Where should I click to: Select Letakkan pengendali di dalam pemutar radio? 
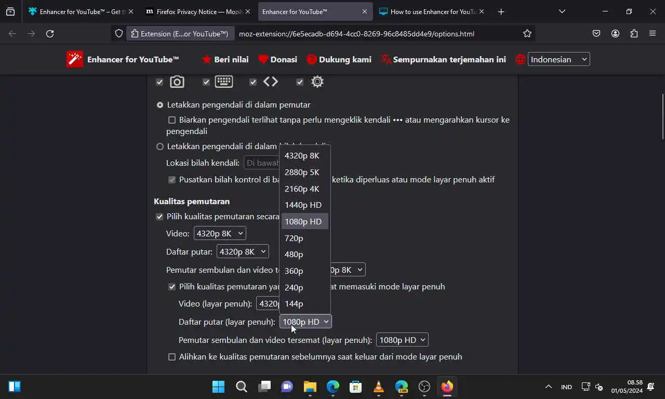[160, 105]
